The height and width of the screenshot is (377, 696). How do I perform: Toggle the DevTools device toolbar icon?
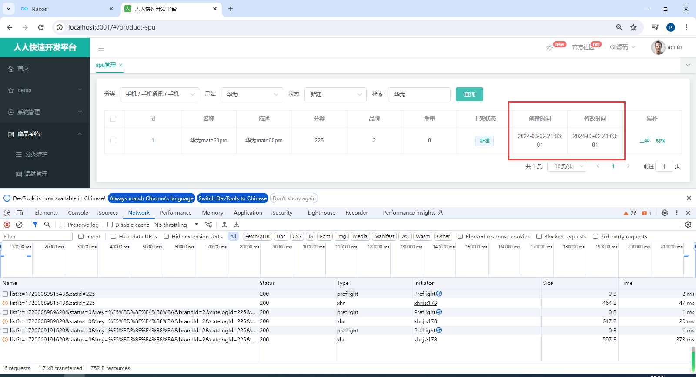pos(19,213)
